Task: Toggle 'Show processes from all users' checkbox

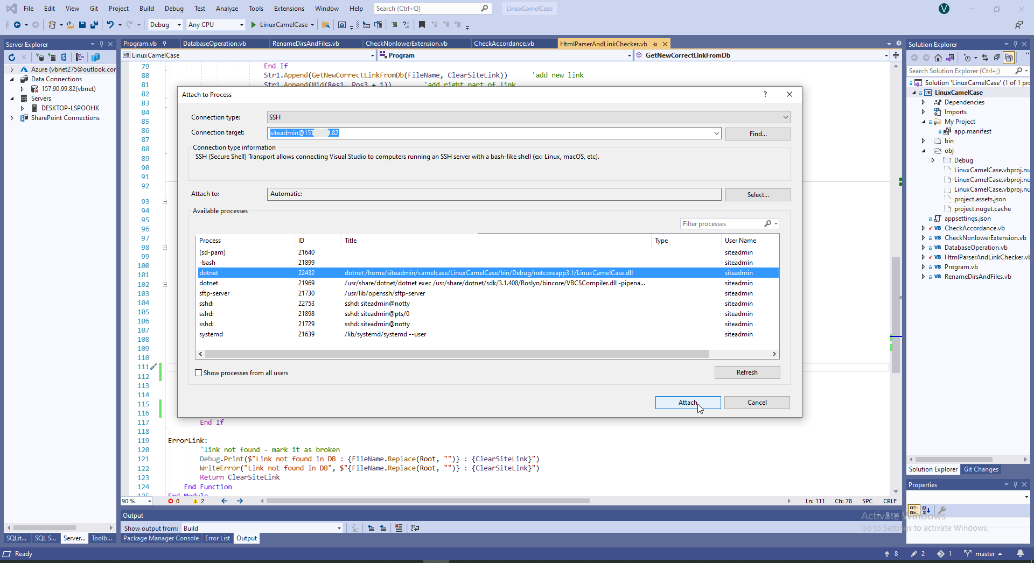Action: (198, 373)
